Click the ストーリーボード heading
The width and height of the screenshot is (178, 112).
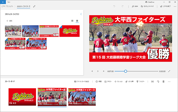10,81
